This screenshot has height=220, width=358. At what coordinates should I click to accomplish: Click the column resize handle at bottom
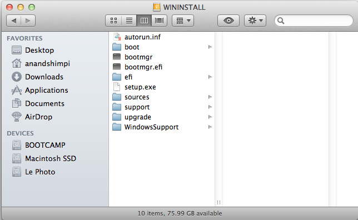(x=218, y=202)
